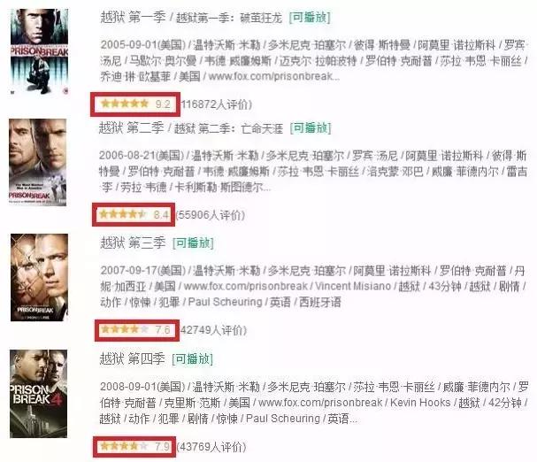Click 可播放 tag next to season four
Viewport: 537px width, 462px height.
coord(193,358)
